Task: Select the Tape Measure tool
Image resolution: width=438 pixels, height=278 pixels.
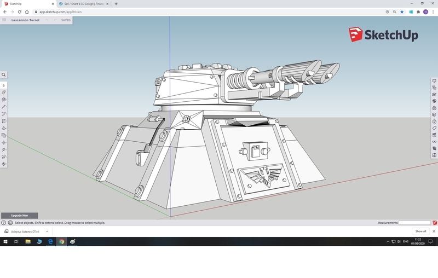Action: (x=4, y=150)
